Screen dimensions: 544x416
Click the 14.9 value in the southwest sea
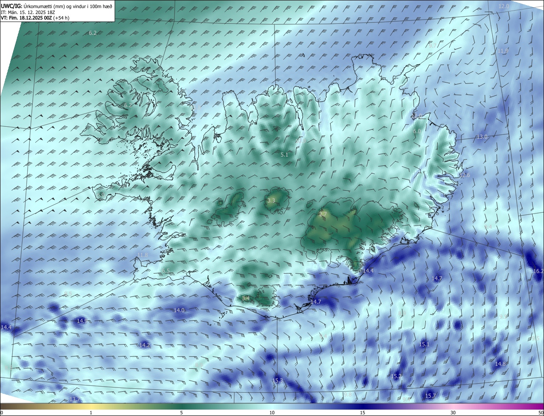[82, 321]
